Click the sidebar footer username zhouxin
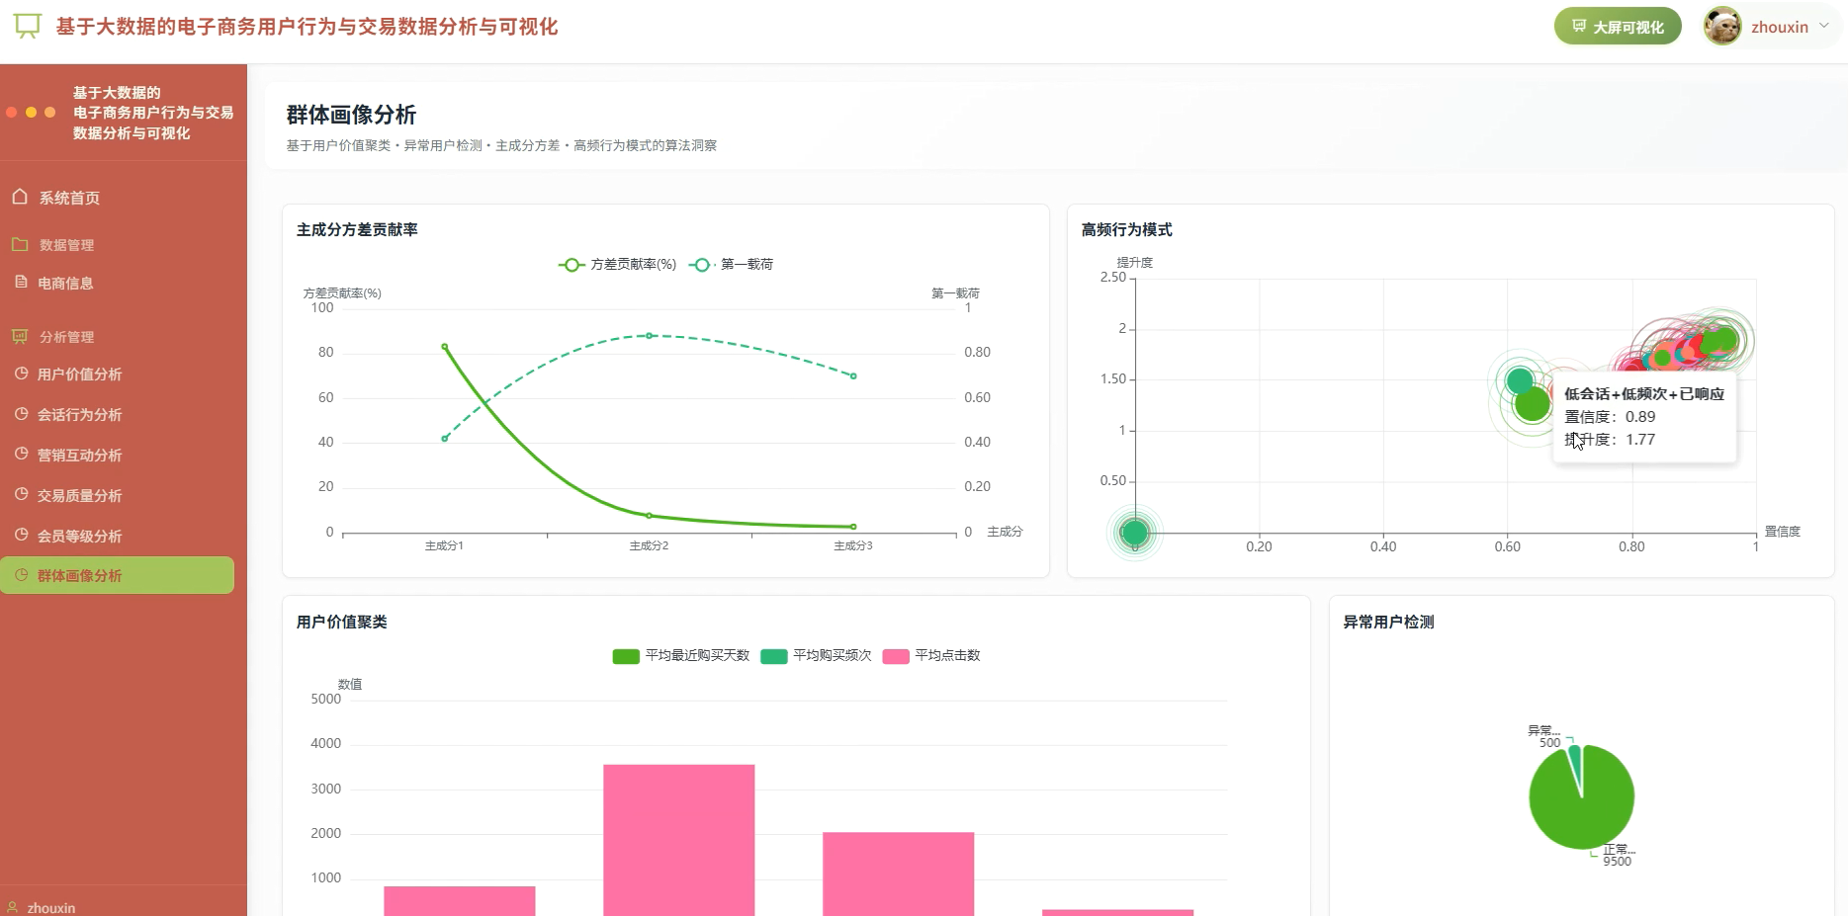This screenshot has width=1848, height=916. pyautogui.click(x=51, y=908)
